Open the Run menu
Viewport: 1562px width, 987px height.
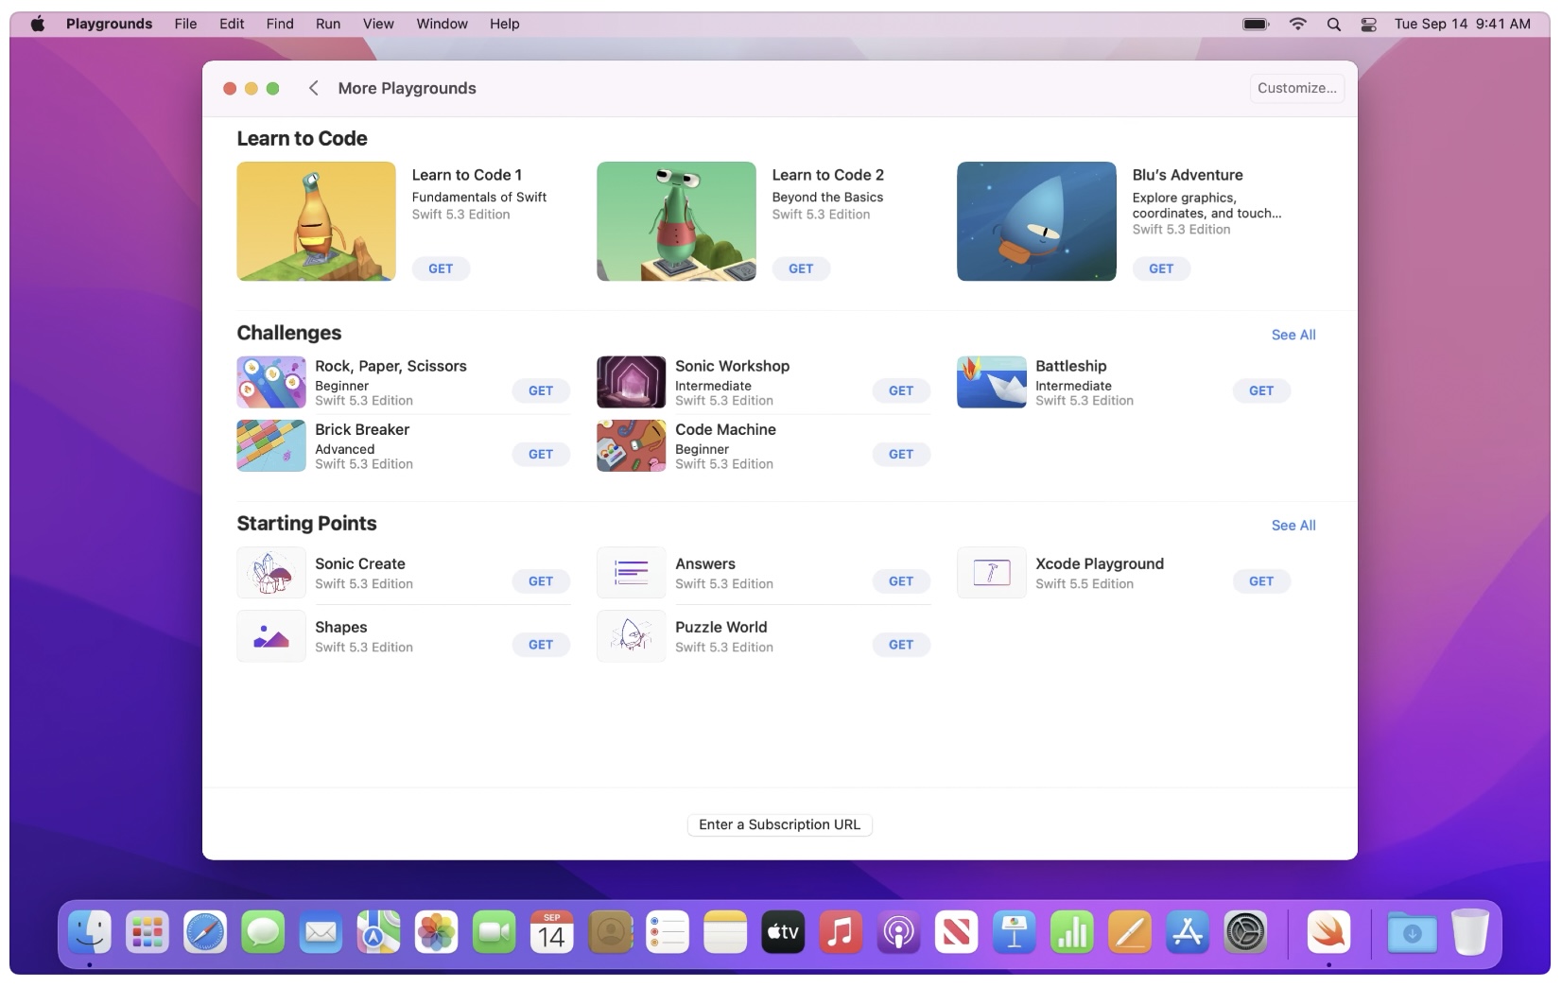(328, 24)
